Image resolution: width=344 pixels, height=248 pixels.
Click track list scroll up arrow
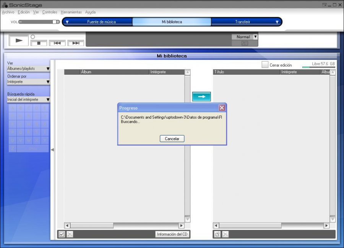pos(333,72)
